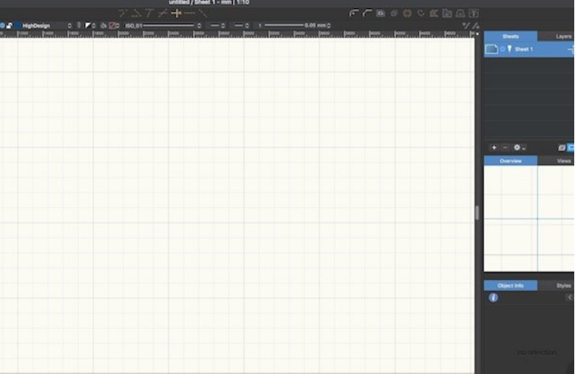Open the line end arrowhead dropdown
Image resolution: width=575 pixels, height=374 pixels.
pyautogui.click(x=241, y=26)
